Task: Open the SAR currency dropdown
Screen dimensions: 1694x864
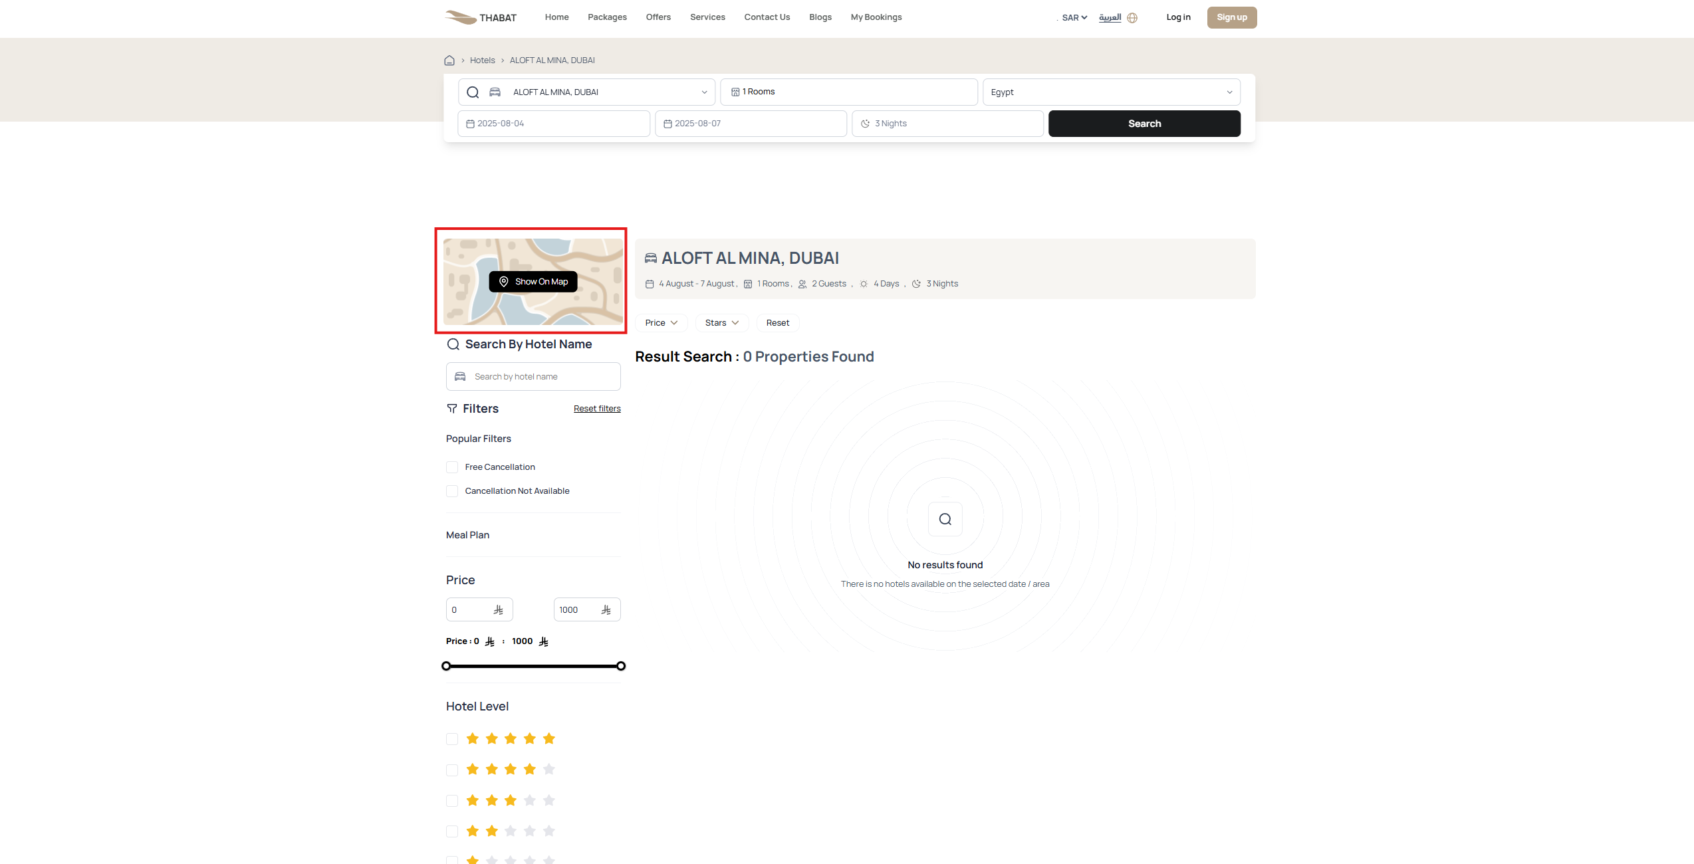Action: click(x=1074, y=18)
